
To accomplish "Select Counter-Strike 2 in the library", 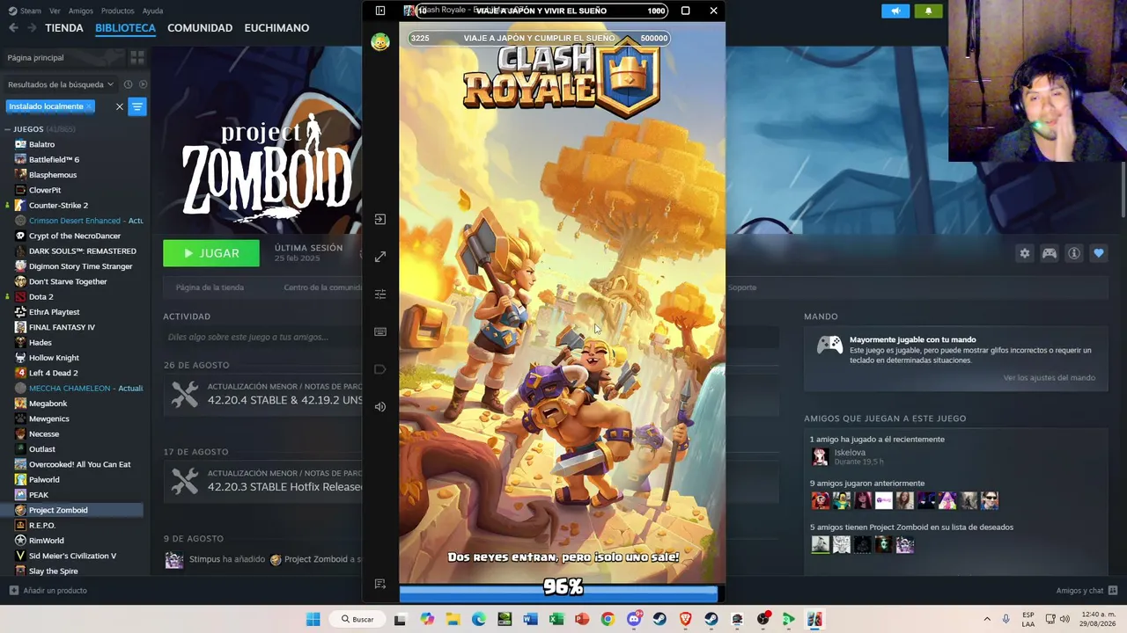I will click(58, 205).
